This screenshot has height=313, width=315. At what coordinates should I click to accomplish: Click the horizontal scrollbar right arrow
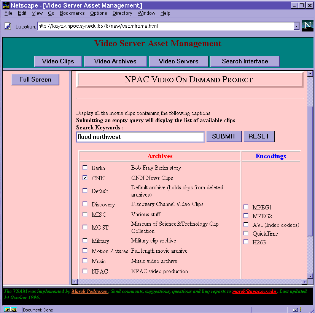305,282
